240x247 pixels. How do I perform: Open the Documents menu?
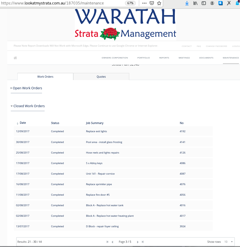206,58
